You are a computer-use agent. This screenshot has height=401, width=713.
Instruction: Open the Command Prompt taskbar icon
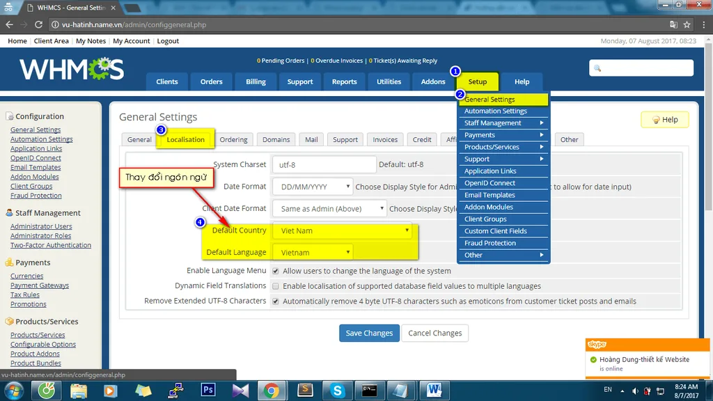tap(369, 390)
